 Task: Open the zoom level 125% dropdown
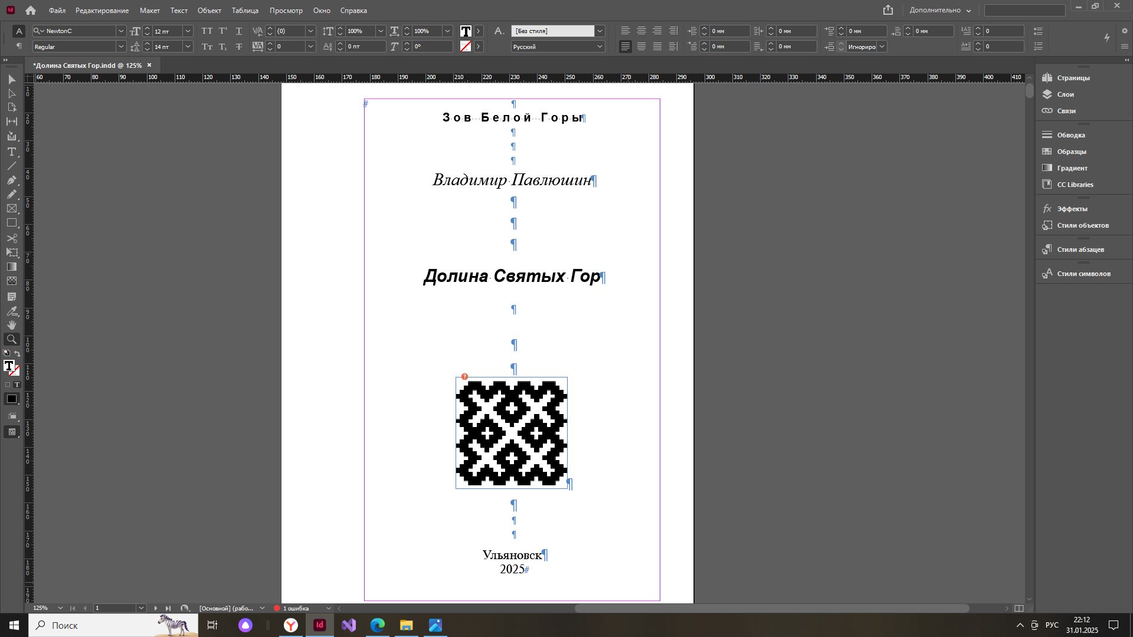coord(60,608)
